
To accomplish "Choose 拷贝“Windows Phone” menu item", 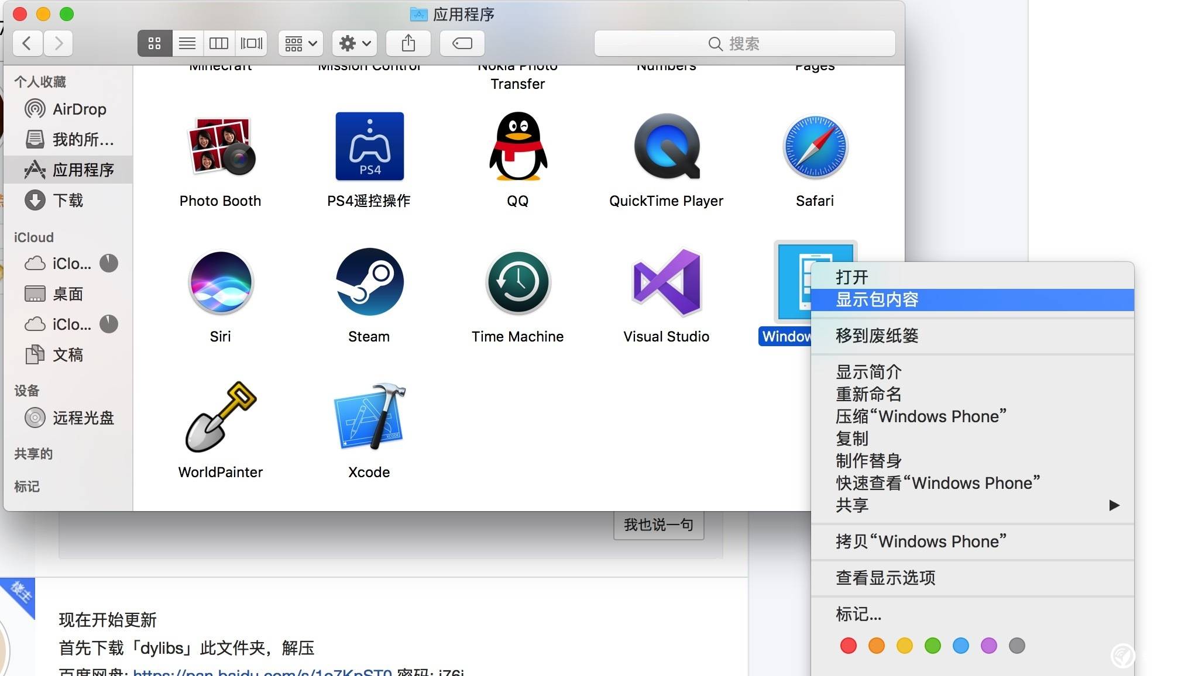I will tap(973, 542).
